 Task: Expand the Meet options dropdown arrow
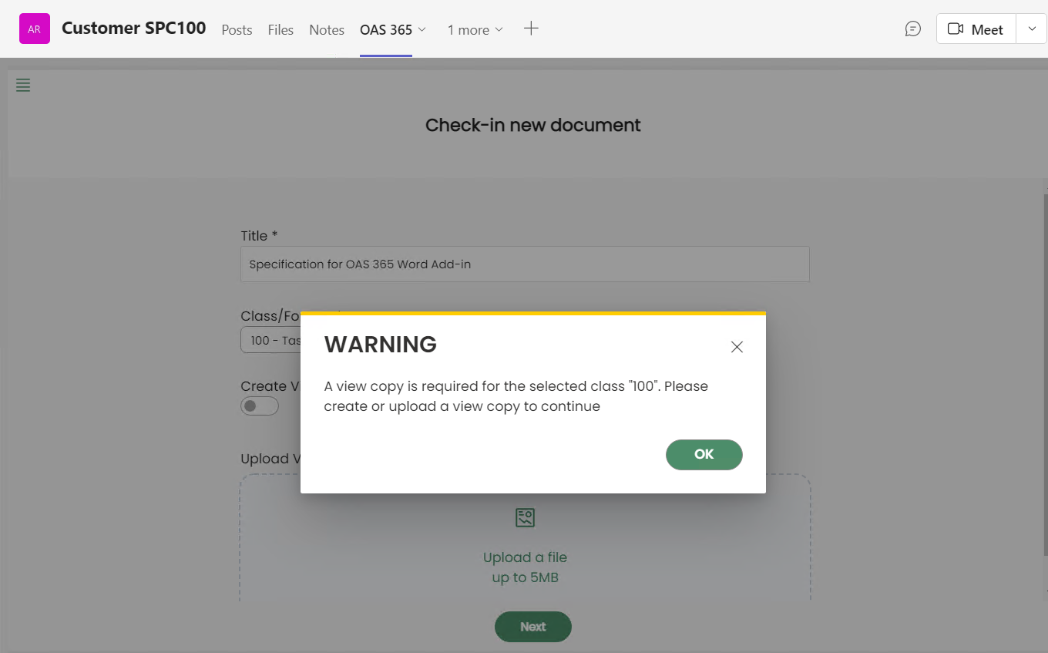1032,29
